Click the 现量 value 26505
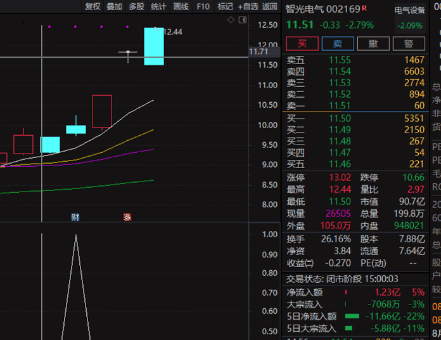This screenshot has height=340, width=441. pyautogui.click(x=338, y=214)
